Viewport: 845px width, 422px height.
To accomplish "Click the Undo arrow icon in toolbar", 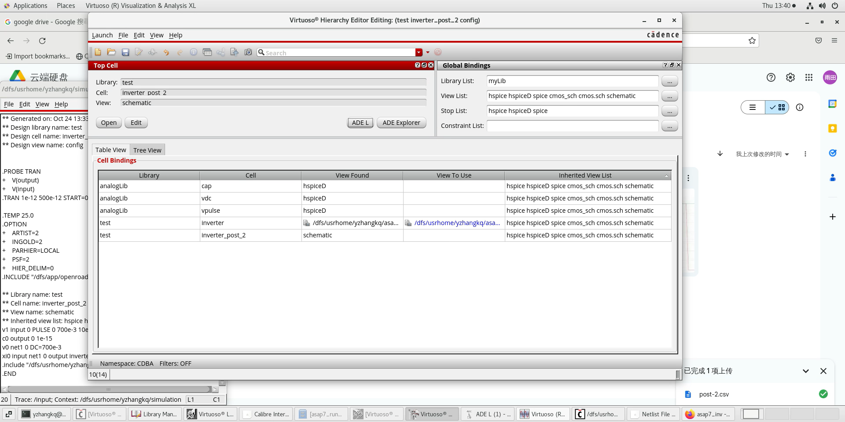I will coord(166,52).
